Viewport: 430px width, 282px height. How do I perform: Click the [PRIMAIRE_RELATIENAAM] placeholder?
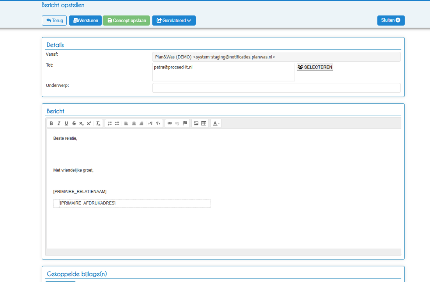(x=80, y=192)
